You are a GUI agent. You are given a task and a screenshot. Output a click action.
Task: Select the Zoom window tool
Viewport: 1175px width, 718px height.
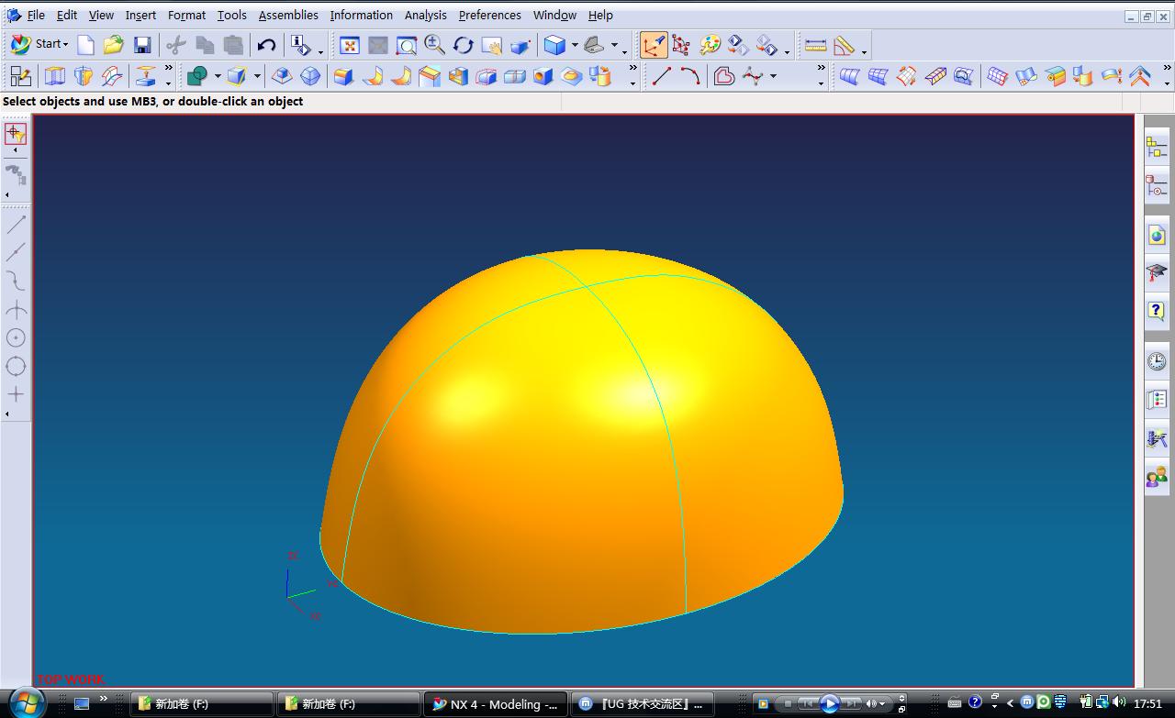pyautogui.click(x=406, y=45)
